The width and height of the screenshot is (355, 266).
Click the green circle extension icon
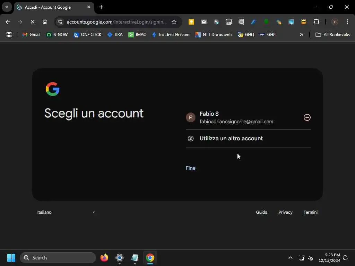pos(266,22)
